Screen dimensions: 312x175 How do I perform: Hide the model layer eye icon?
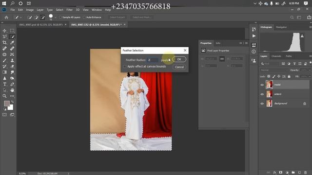(262, 85)
